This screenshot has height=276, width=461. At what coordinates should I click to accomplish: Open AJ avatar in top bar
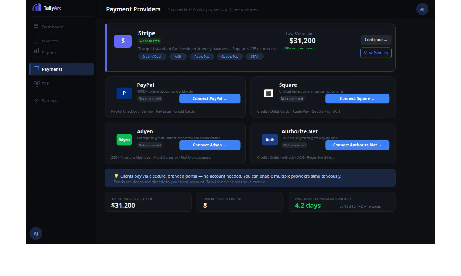pos(423,9)
